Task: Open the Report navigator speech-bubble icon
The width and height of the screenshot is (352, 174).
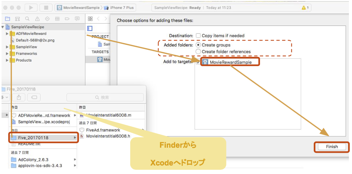Action: [x=77, y=19]
